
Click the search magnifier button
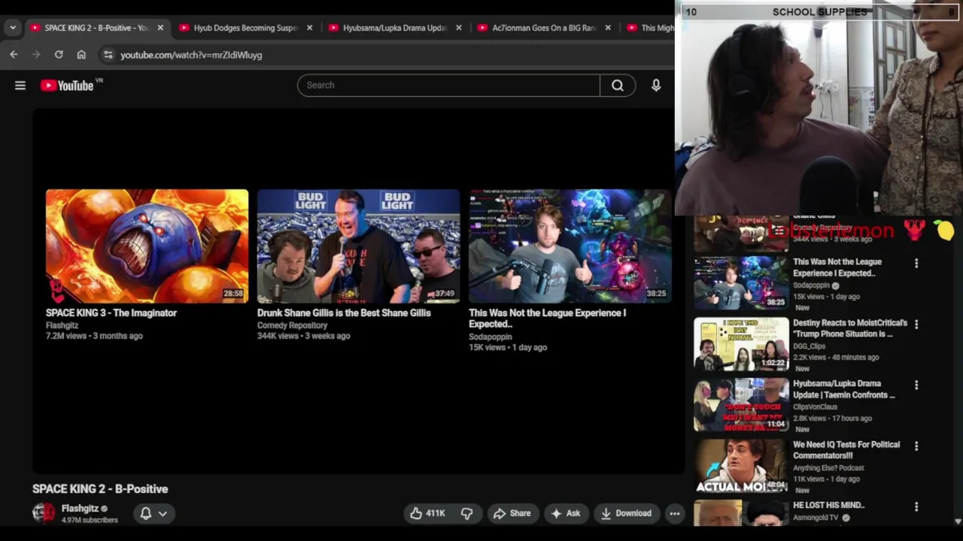coord(618,85)
